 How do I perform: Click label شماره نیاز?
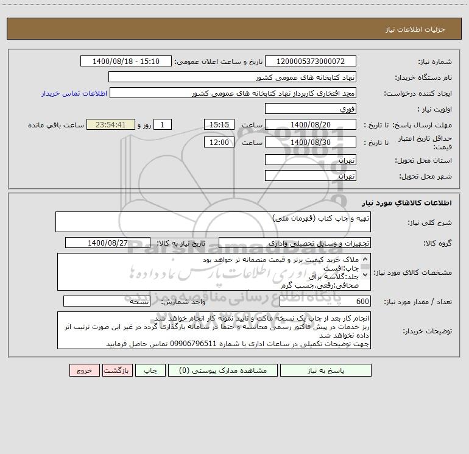pos(435,62)
